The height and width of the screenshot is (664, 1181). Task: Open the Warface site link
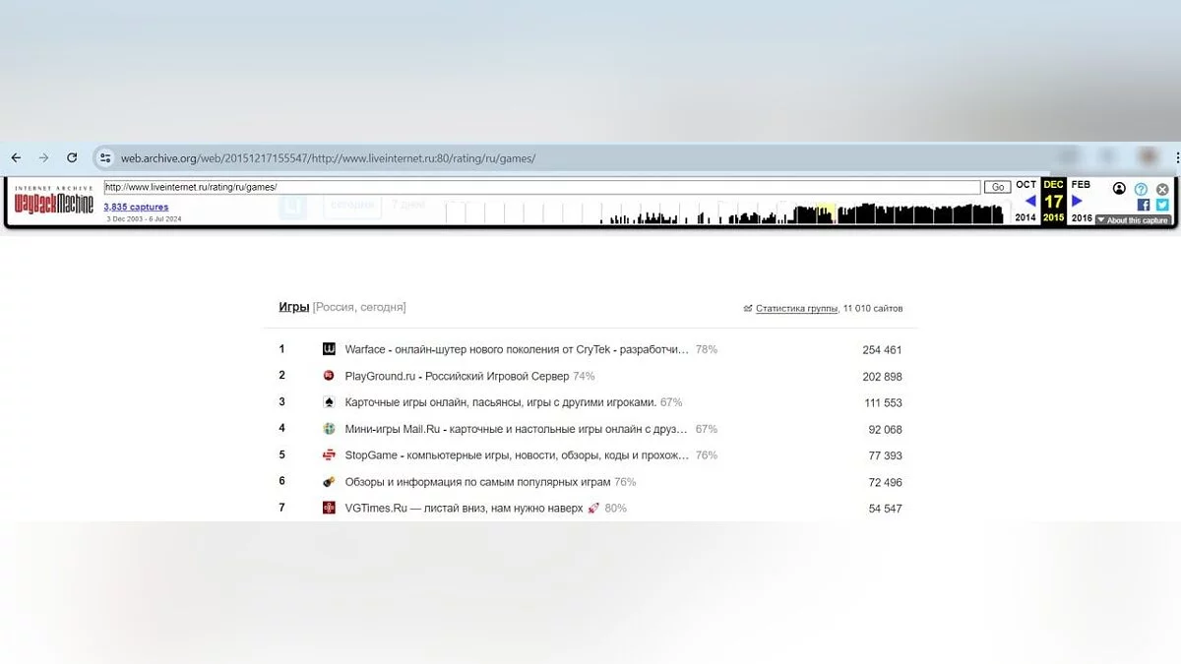(x=517, y=349)
